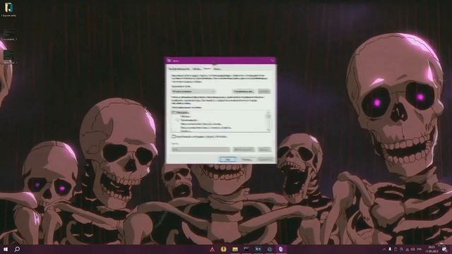Open taskbar search magnifier
Screen dimensions: 452x254
(17, 249)
